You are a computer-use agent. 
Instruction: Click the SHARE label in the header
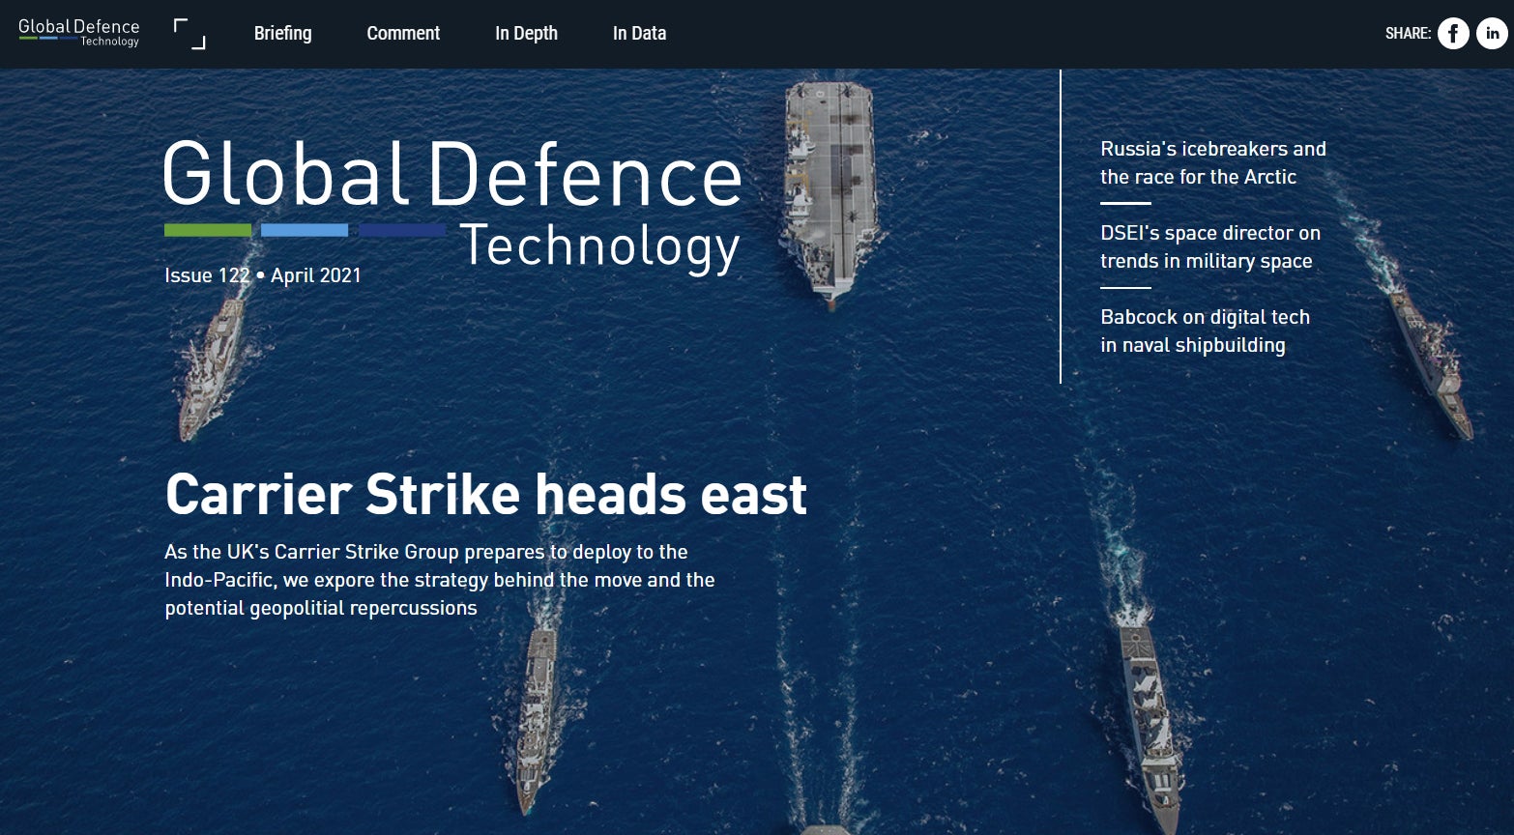point(1408,33)
